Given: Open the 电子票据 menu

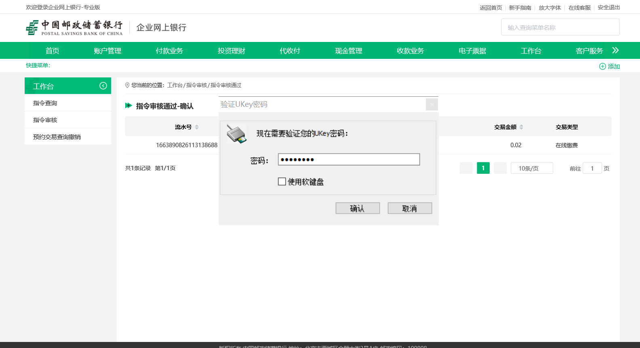Looking at the screenshot, I should point(472,51).
